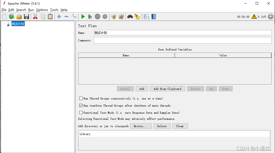
Task: Select the 测试计划 flask icon in tree
Action: pos(8,24)
